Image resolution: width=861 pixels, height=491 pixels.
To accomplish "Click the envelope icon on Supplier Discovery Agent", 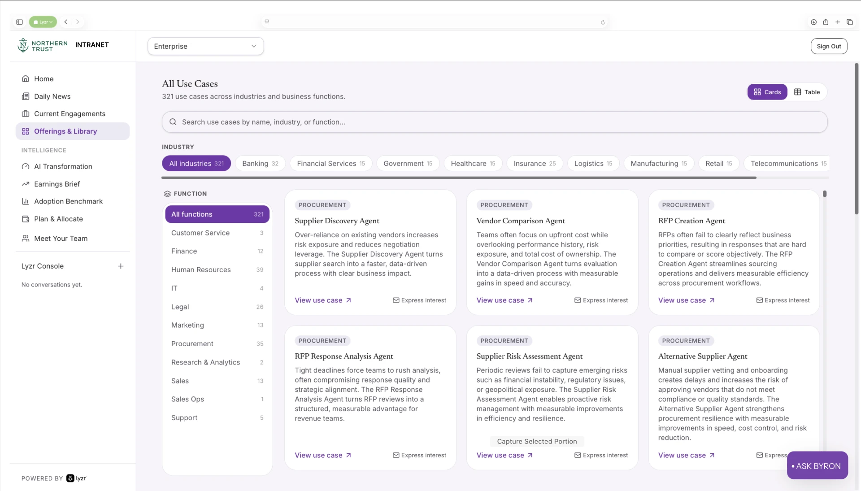I will pos(396,300).
